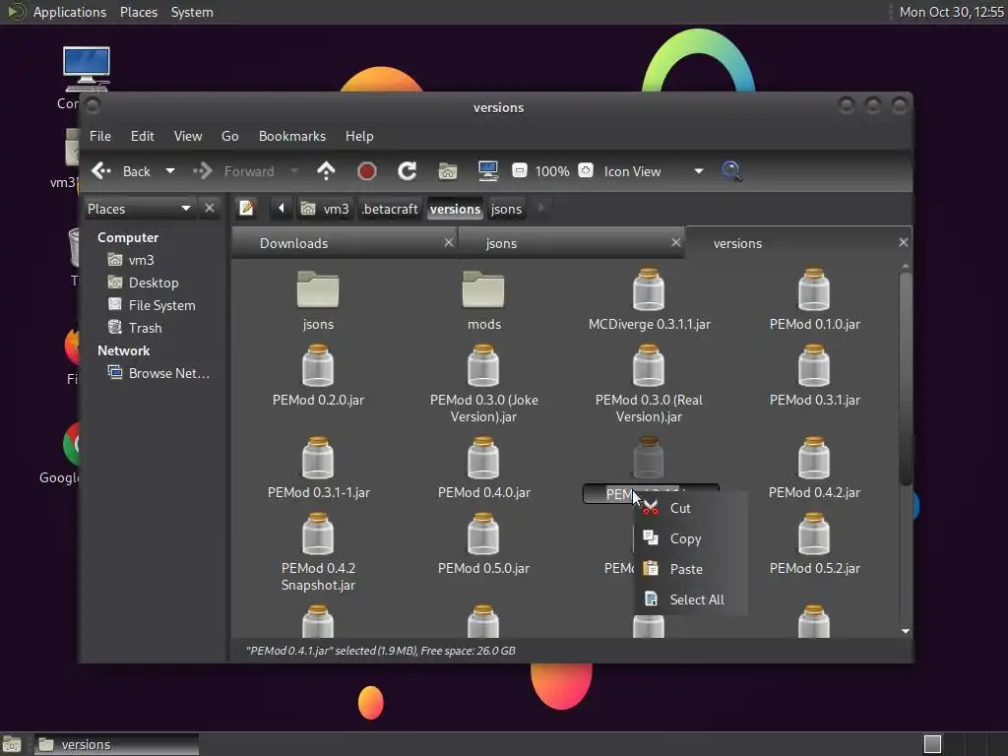Open Places sidebar selector dropdown

pyautogui.click(x=139, y=209)
